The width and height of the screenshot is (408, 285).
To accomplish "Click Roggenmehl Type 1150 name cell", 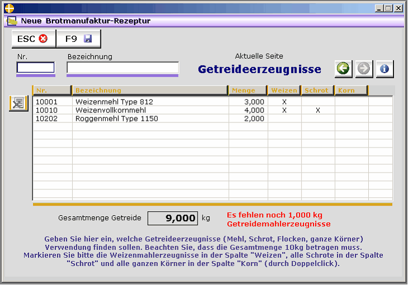I will [x=151, y=118].
